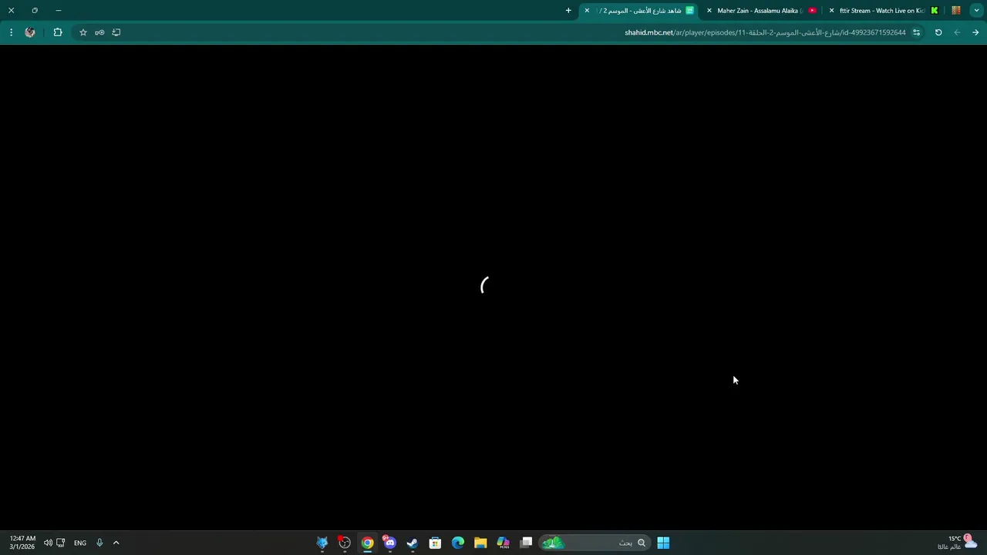Reload the Shahid page
987x555 pixels.
(x=938, y=32)
